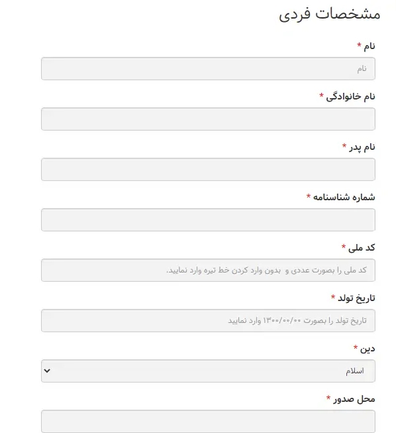Click the نام خانوادگی label text
This screenshot has width=396, height=433.
coord(350,97)
